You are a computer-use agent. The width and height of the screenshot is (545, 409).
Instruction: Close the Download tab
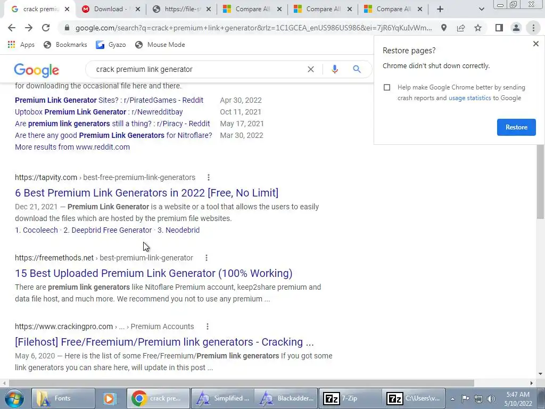point(138,9)
